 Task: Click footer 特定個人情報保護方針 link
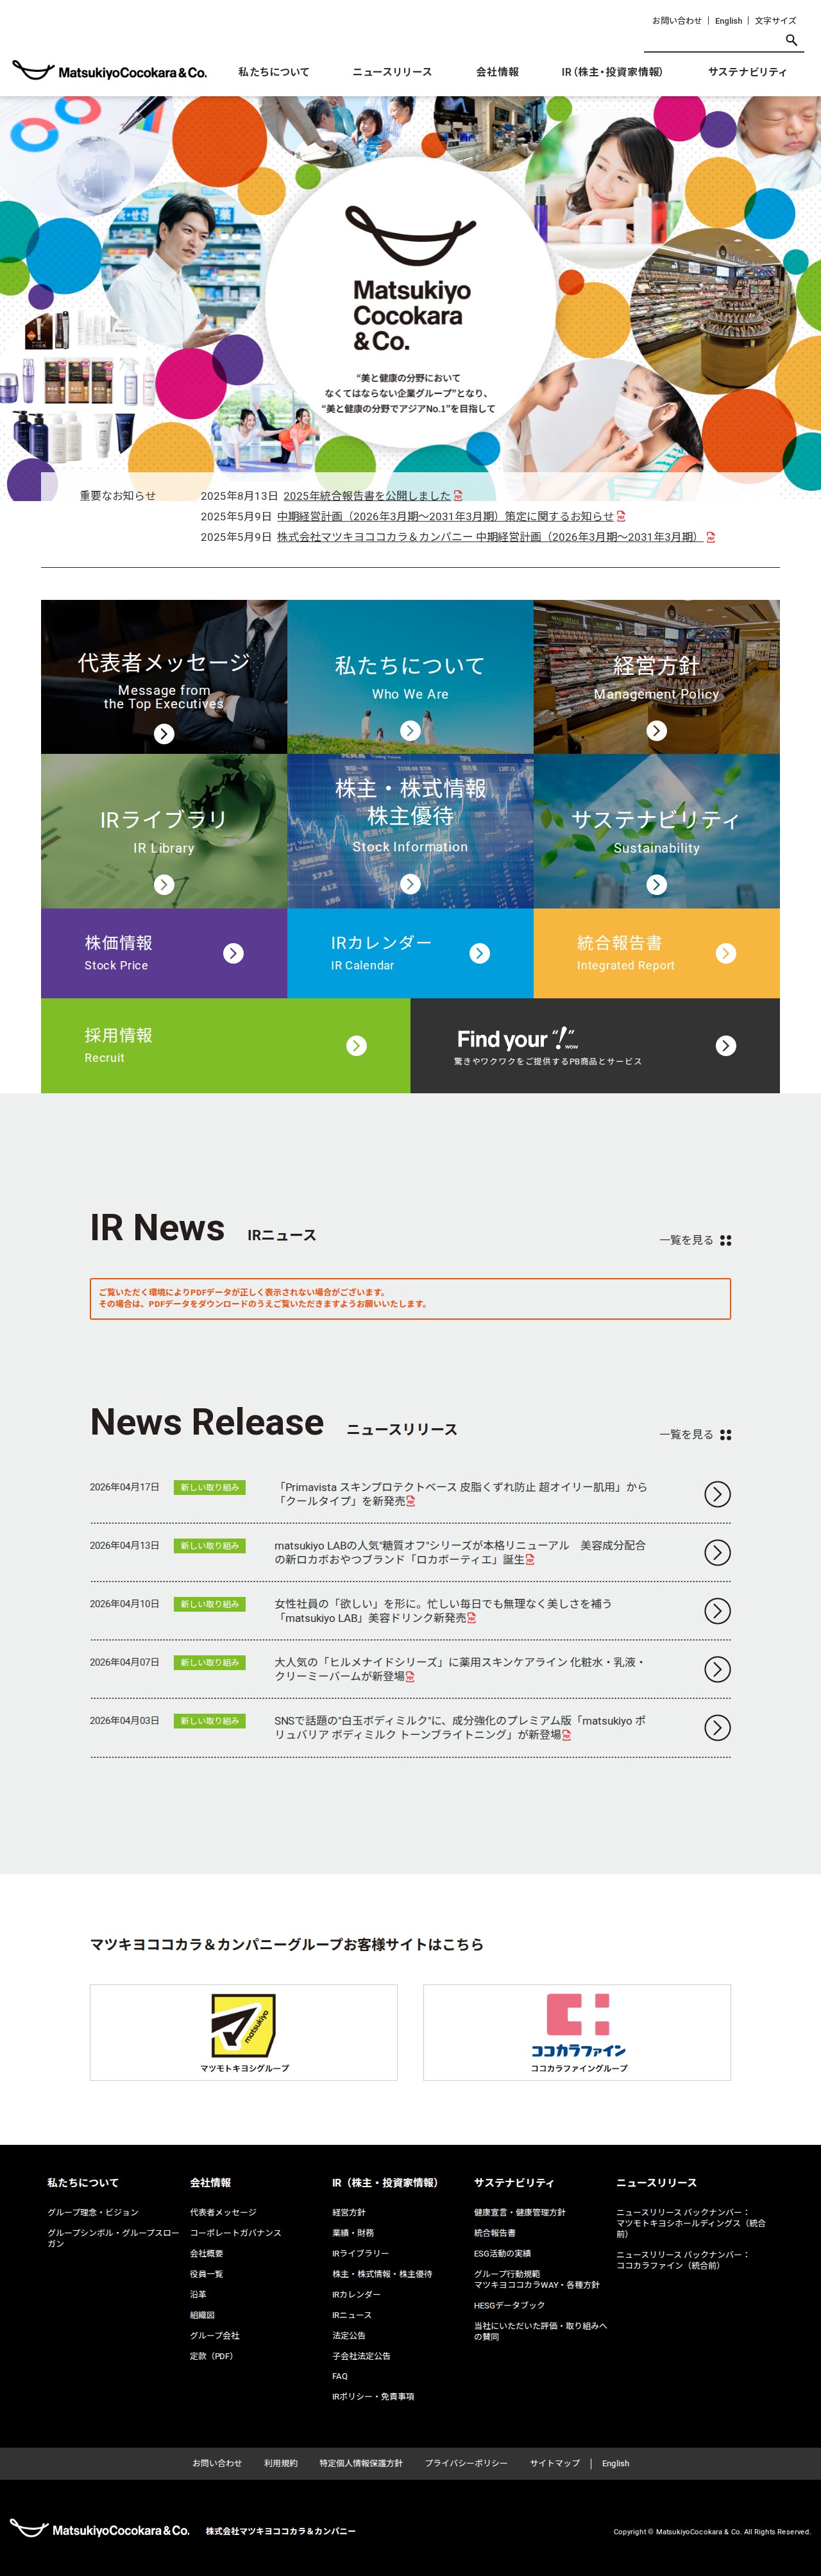(x=361, y=2463)
